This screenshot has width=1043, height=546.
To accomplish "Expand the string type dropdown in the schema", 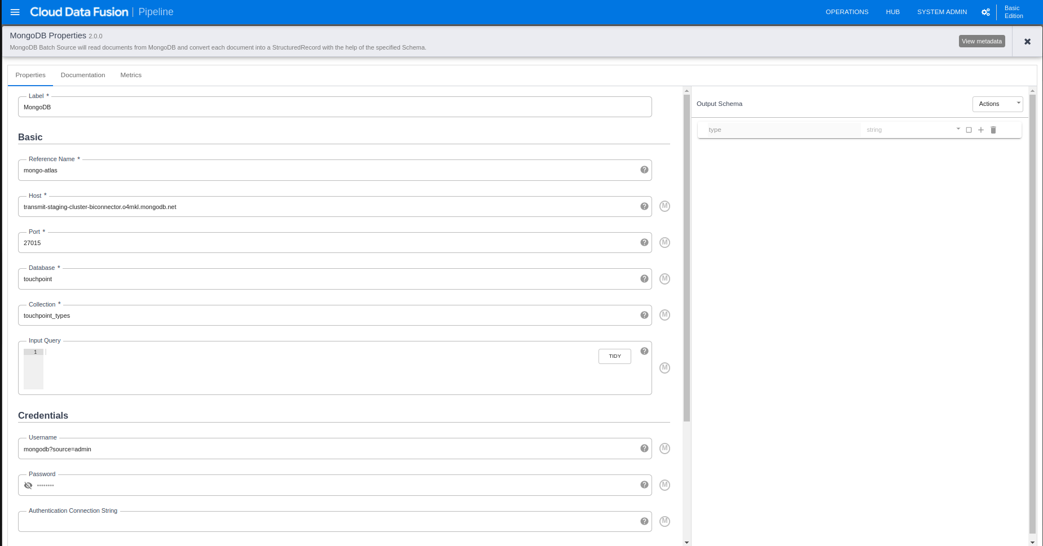I will coord(957,129).
